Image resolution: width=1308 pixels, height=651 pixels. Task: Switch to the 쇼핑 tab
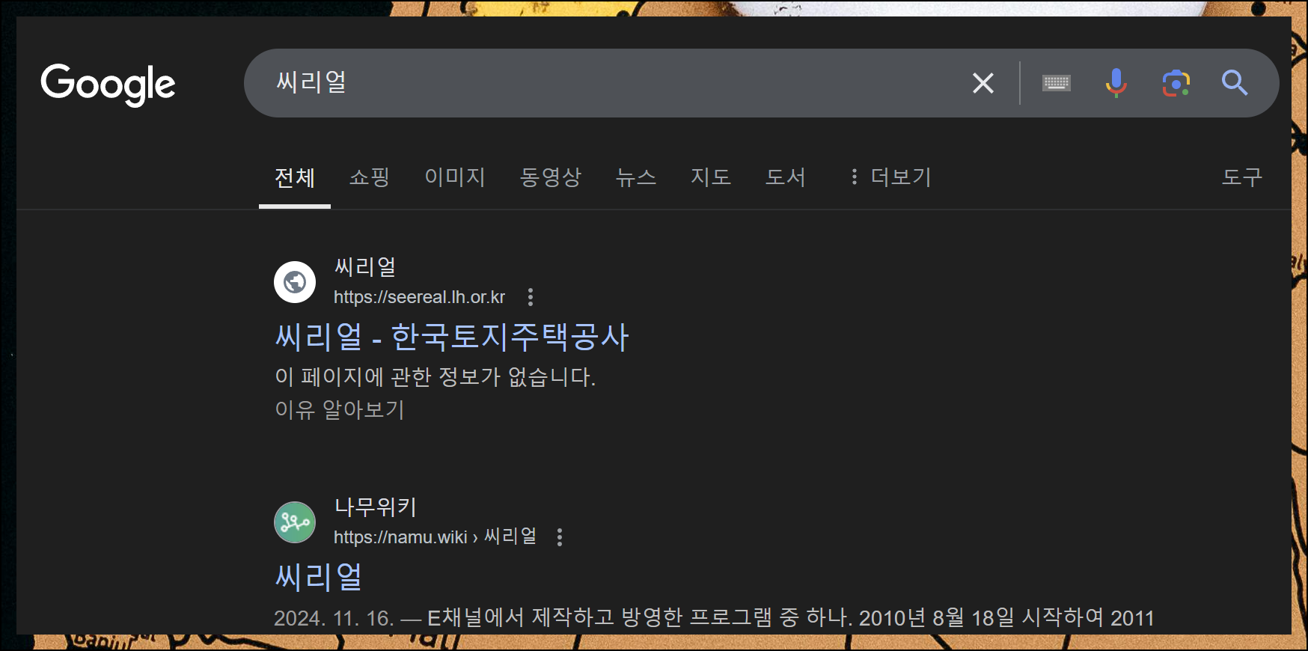click(370, 177)
